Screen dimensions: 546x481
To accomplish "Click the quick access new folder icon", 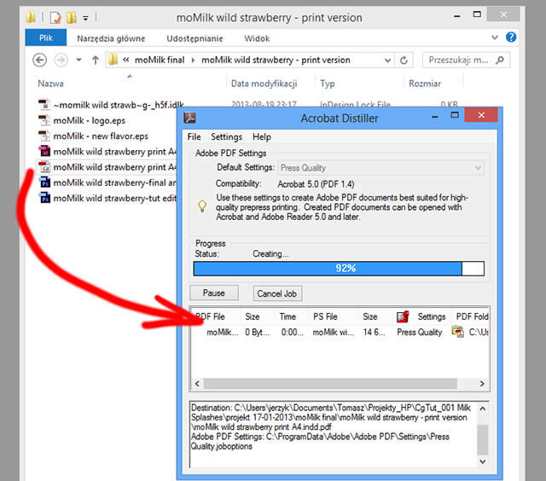I will pos(72,17).
